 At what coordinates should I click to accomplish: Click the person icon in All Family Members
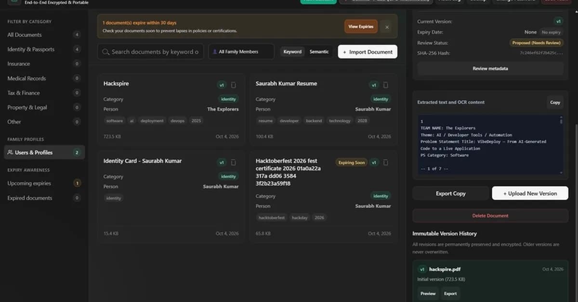[214, 52]
